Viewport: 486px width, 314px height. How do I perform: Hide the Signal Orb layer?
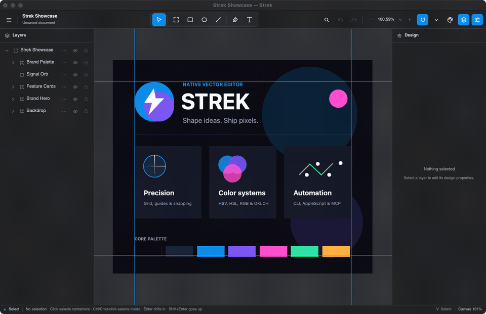tap(75, 75)
